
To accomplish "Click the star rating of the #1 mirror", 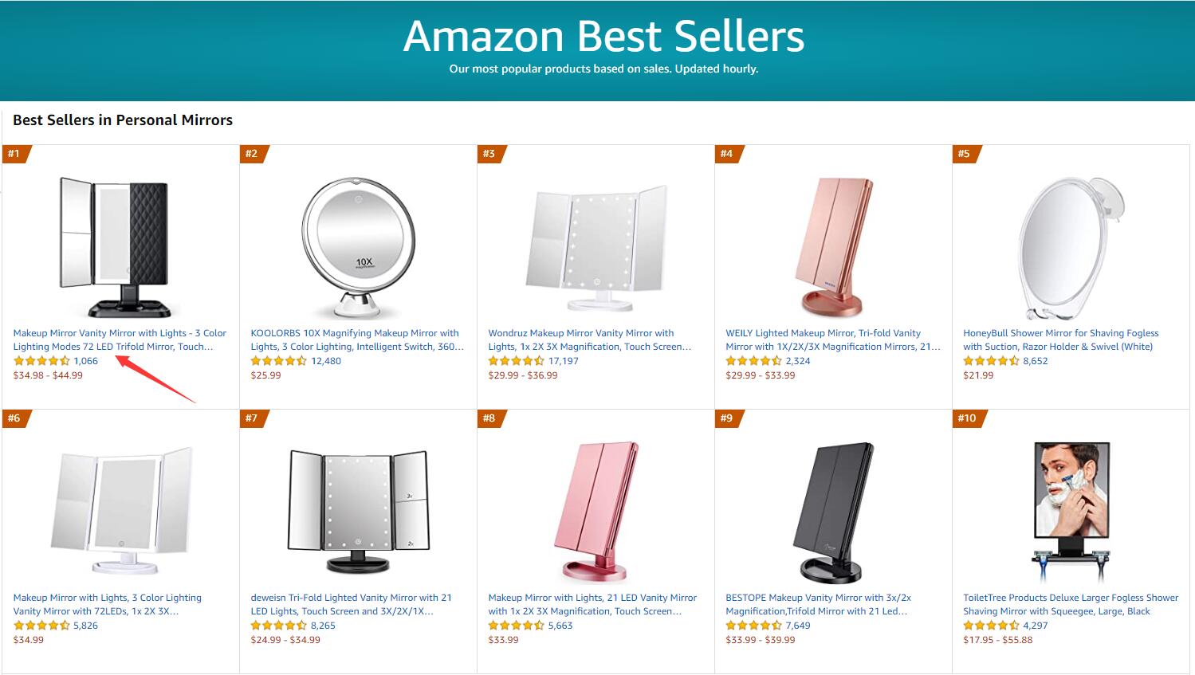I will 41,361.
